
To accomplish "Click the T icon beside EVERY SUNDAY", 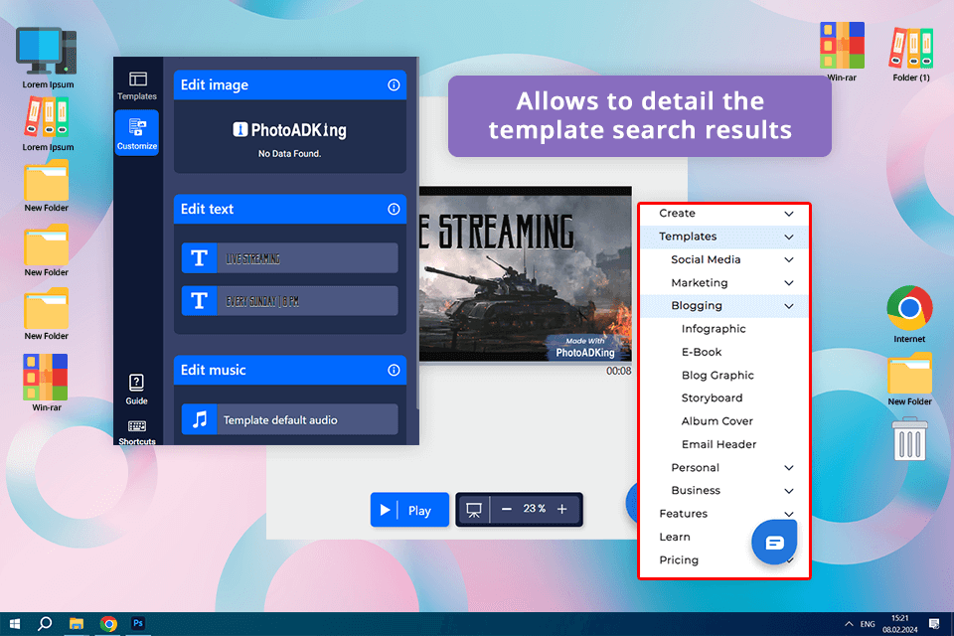I will point(199,301).
